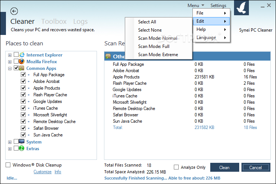Collapse the Common Apps tree node
The image size is (276, 184).
coord(10,68)
